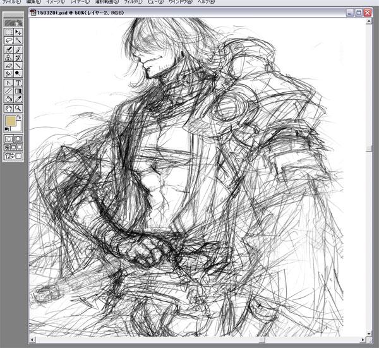379x348 pixels.
Task: Minimize the 150328t.psd document window
Action: tap(350, 13)
